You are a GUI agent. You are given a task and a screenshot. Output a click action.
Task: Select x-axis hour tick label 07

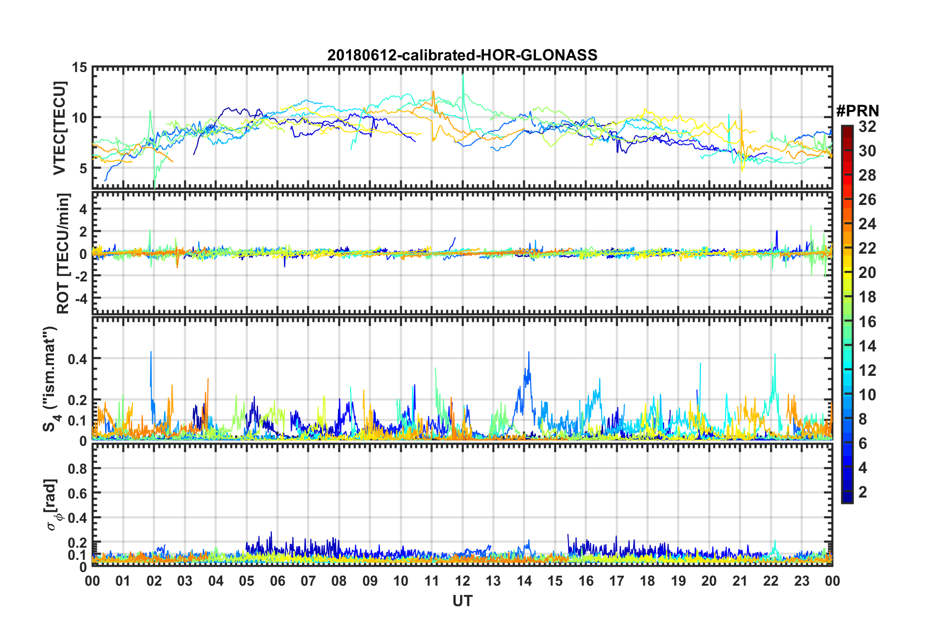[308, 581]
